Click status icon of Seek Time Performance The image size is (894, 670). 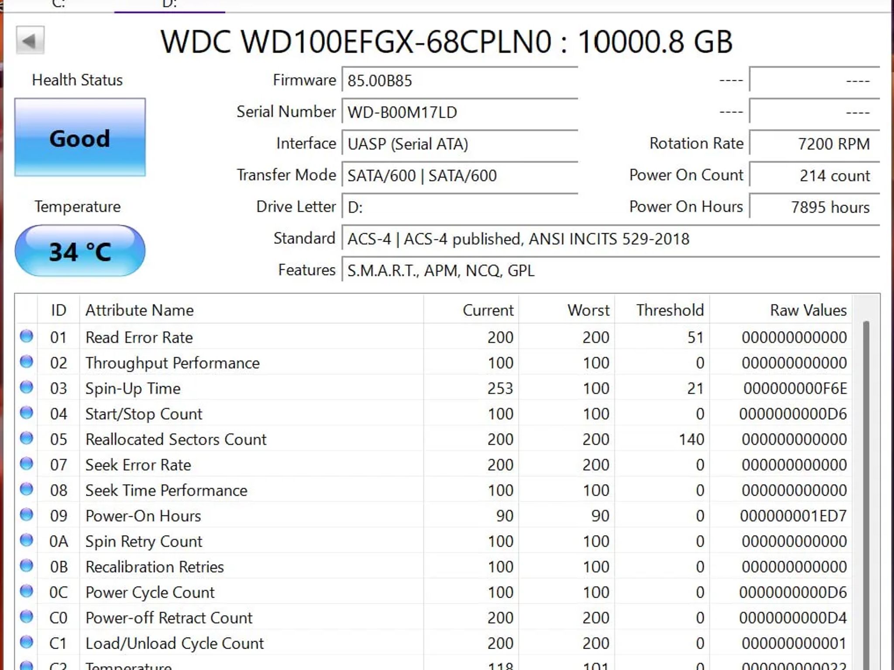27,489
